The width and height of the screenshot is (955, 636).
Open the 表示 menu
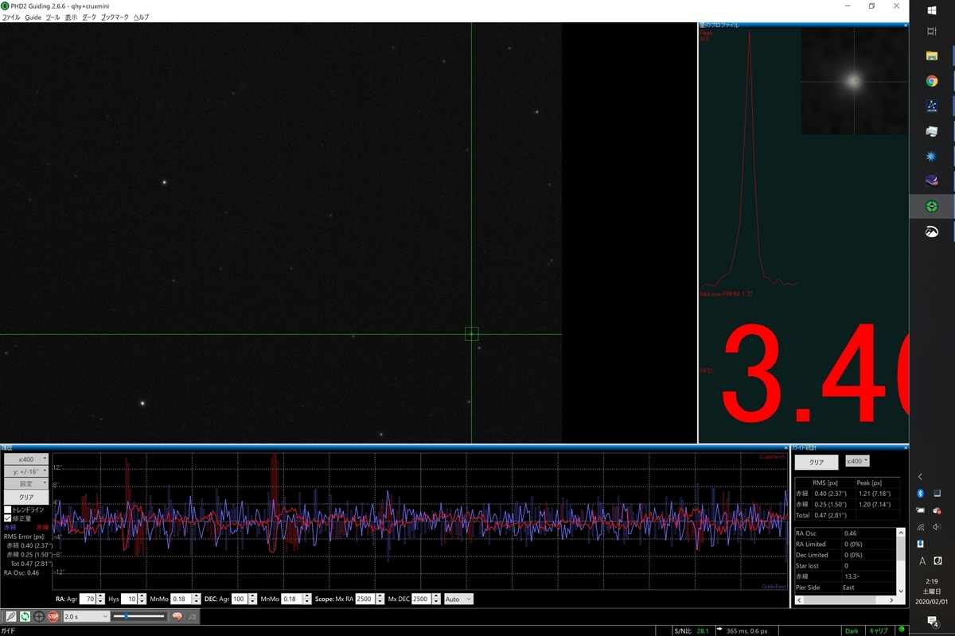pos(71,17)
